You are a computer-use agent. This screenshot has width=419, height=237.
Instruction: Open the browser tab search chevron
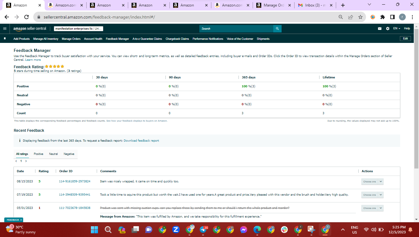[369, 4]
